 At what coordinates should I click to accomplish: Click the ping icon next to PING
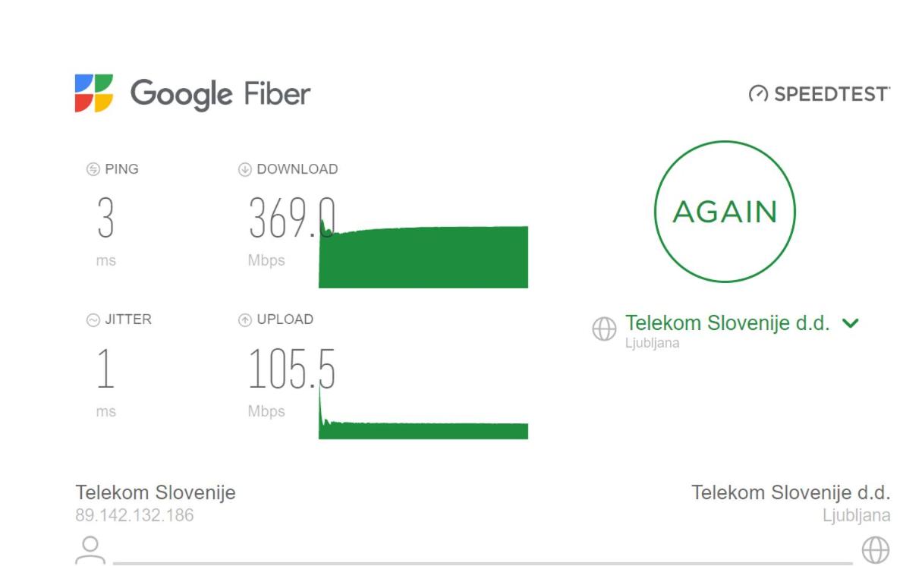93,169
